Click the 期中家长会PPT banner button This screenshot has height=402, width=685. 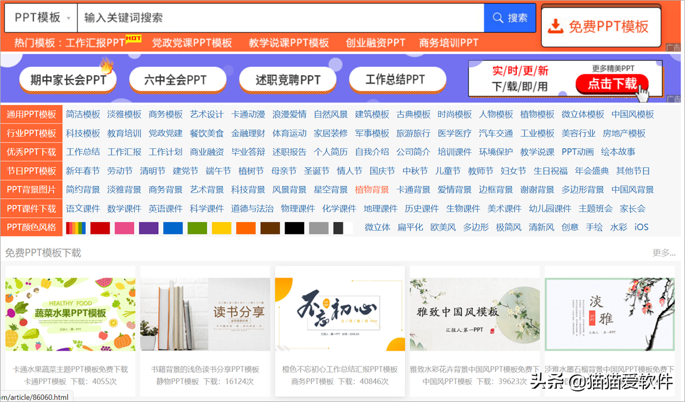click(67, 79)
